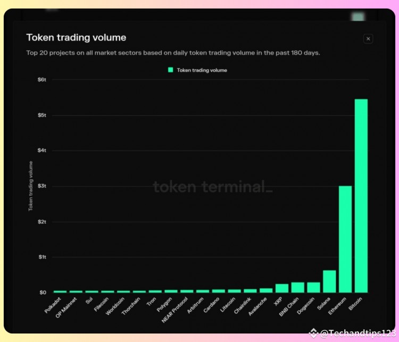Toggle the Token trading volume legend swatch

[171, 70]
